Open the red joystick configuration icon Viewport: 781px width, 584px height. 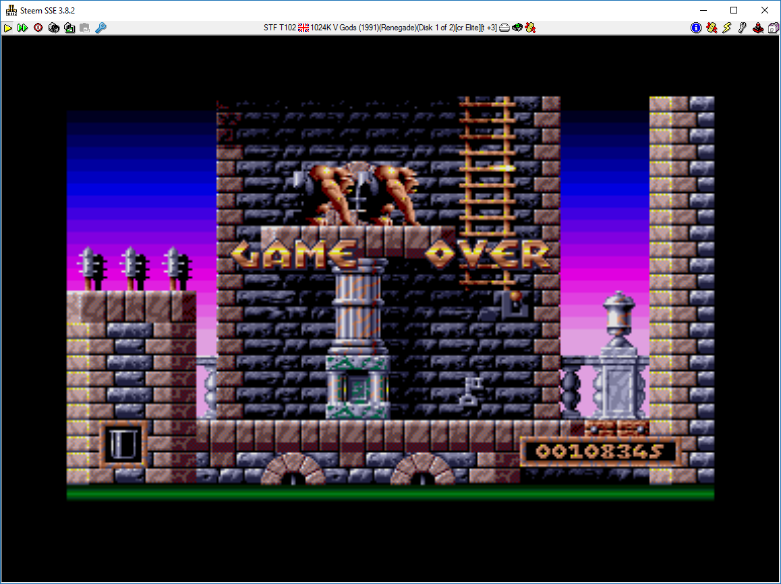click(758, 28)
